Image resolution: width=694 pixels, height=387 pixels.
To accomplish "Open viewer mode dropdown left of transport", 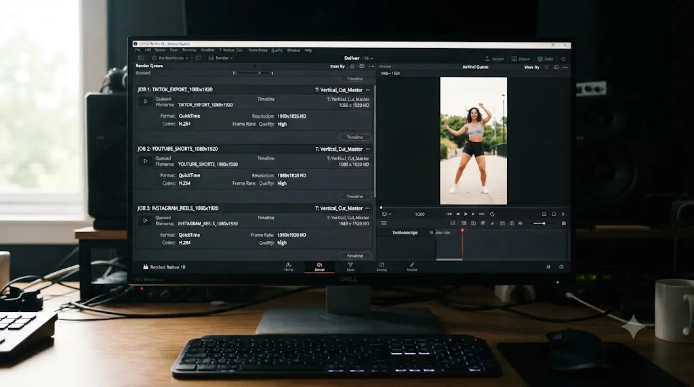I will (x=386, y=214).
